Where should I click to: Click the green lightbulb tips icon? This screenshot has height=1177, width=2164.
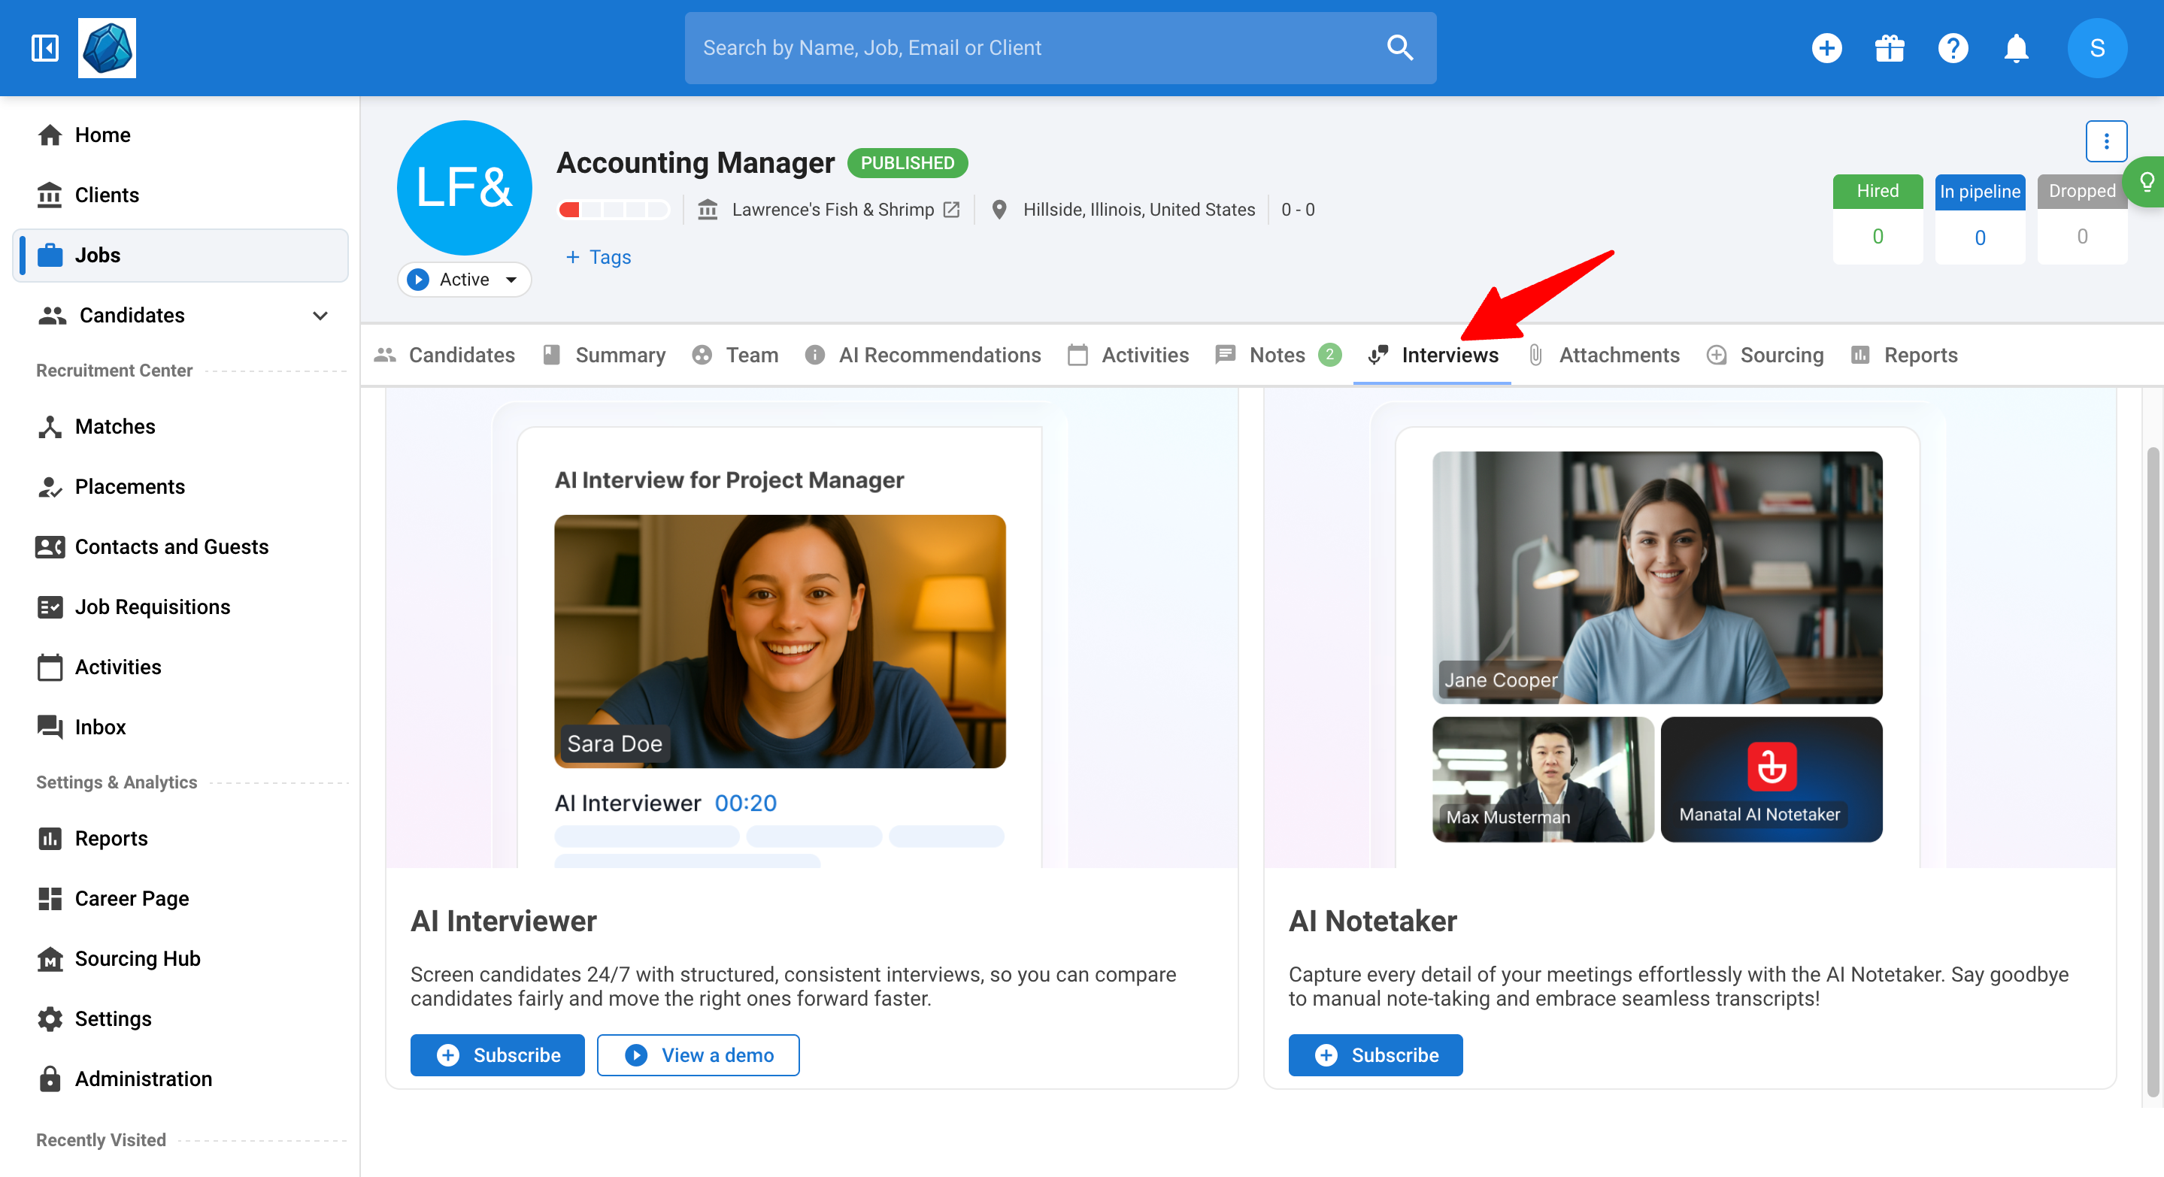2145,181
